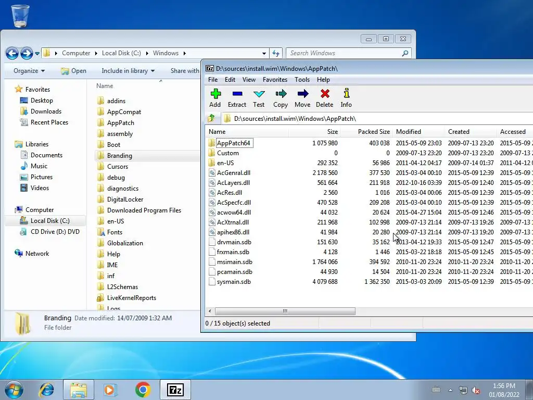Open the Help menu in 7-Zip
Image resolution: width=533 pixels, height=400 pixels.
[x=323, y=80]
